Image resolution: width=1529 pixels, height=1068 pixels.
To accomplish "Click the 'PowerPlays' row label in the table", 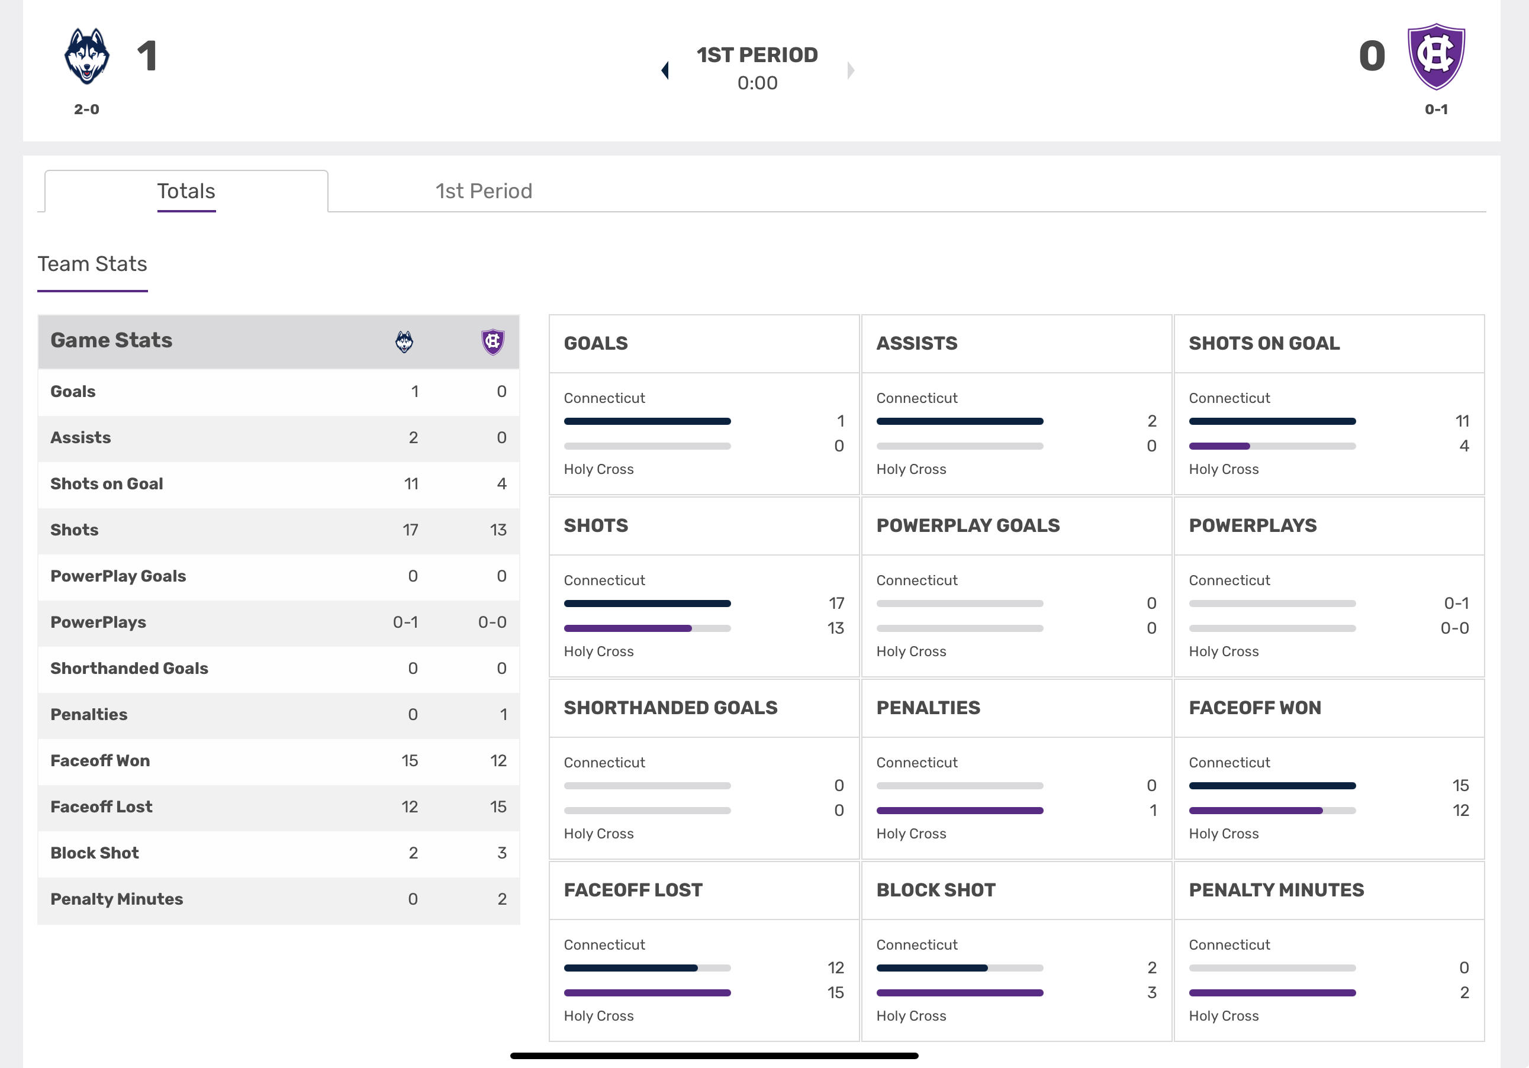I will click(98, 622).
